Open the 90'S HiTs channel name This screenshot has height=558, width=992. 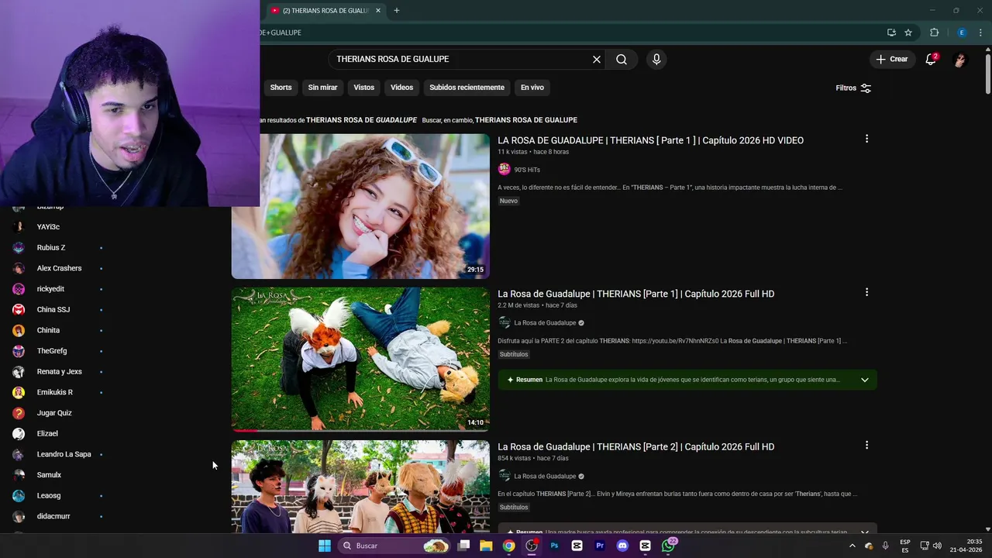[x=527, y=170]
